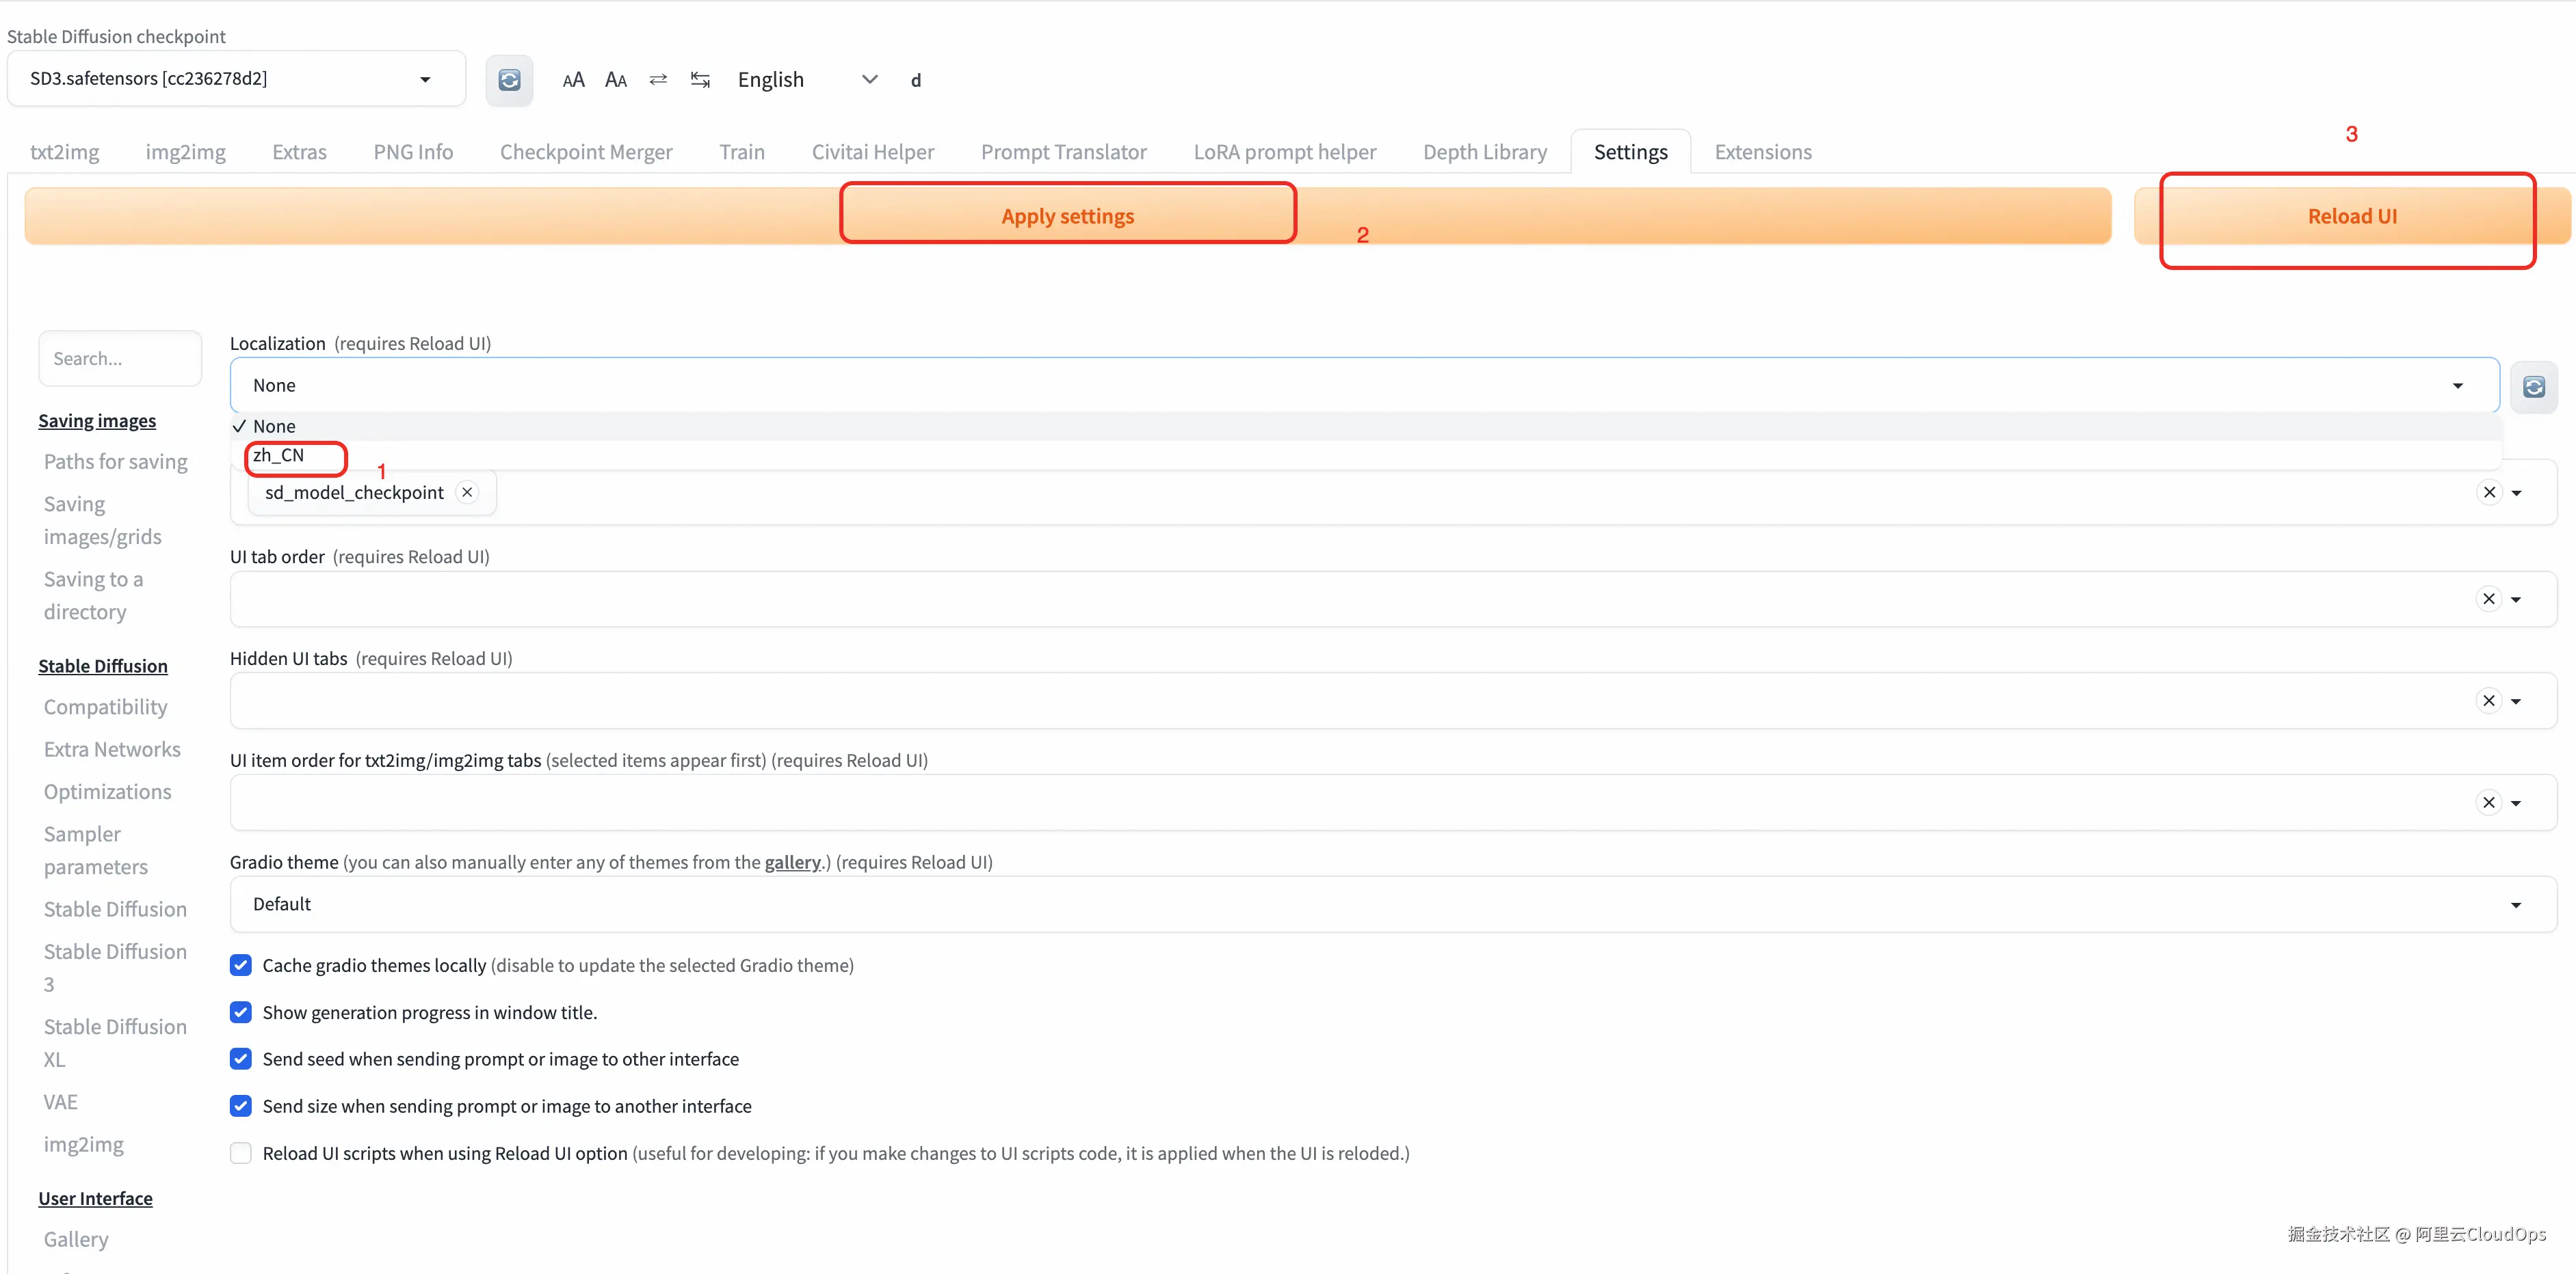Uncheck Show generation progress in window title
The width and height of the screenshot is (2576, 1274).
click(x=241, y=1012)
